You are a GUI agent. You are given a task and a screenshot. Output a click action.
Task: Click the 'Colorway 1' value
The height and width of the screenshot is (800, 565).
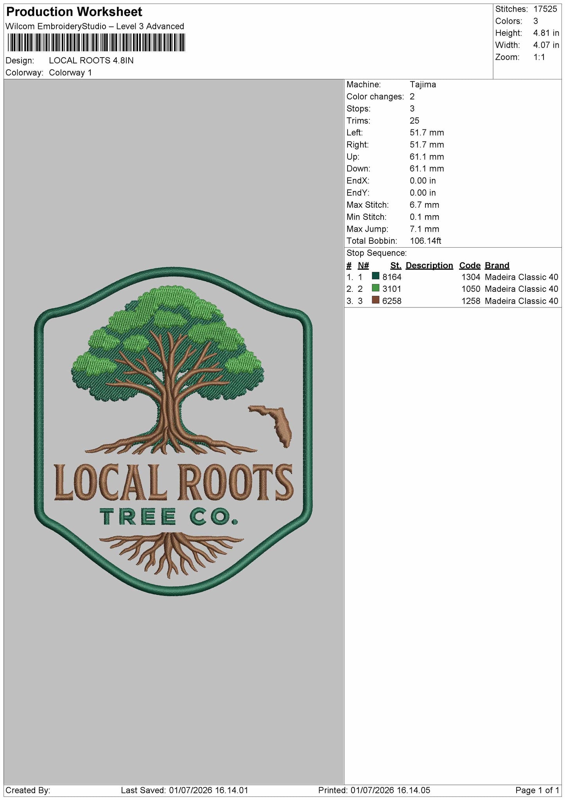pos(70,73)
